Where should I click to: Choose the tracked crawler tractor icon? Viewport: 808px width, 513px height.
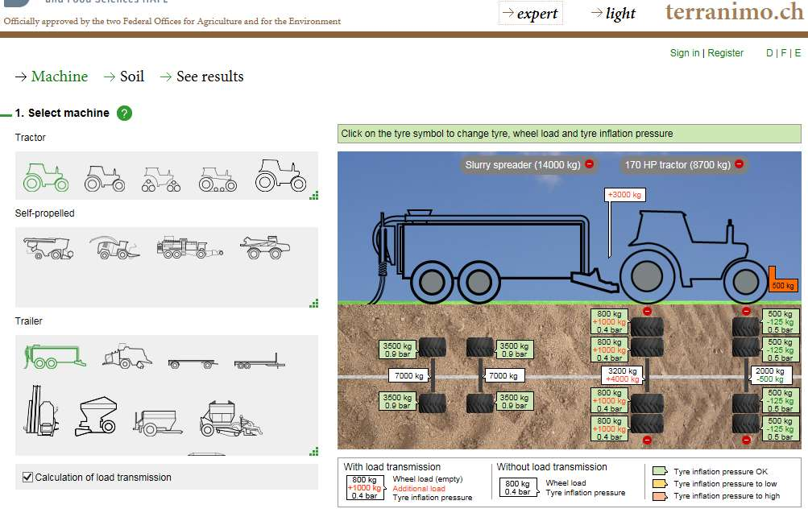[x=218, y=179]
